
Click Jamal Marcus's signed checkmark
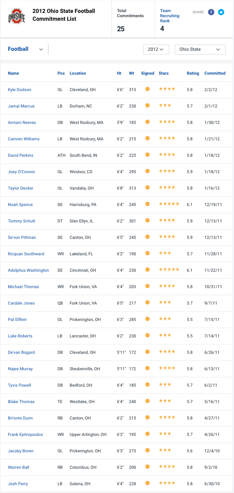point(147,105)
